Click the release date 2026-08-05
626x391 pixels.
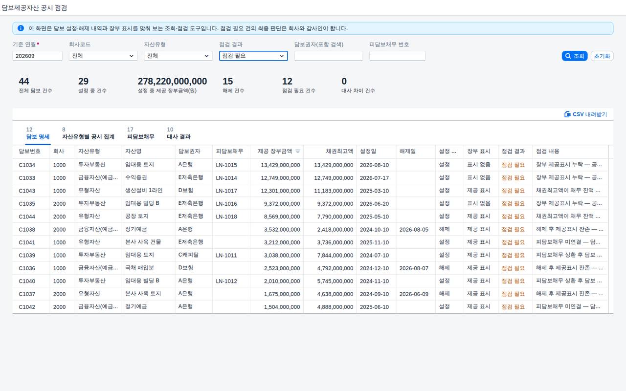point(414,229)
